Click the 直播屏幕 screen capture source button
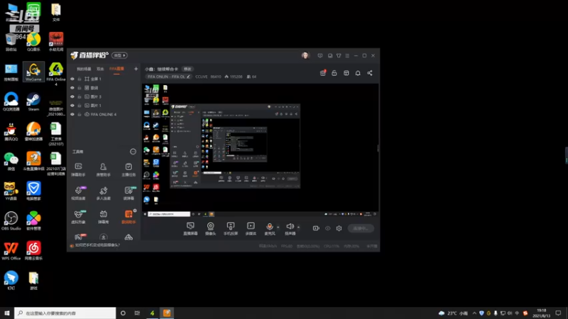Image resolution: width=568 pixels, height=319 pixels. coord(190,229)
